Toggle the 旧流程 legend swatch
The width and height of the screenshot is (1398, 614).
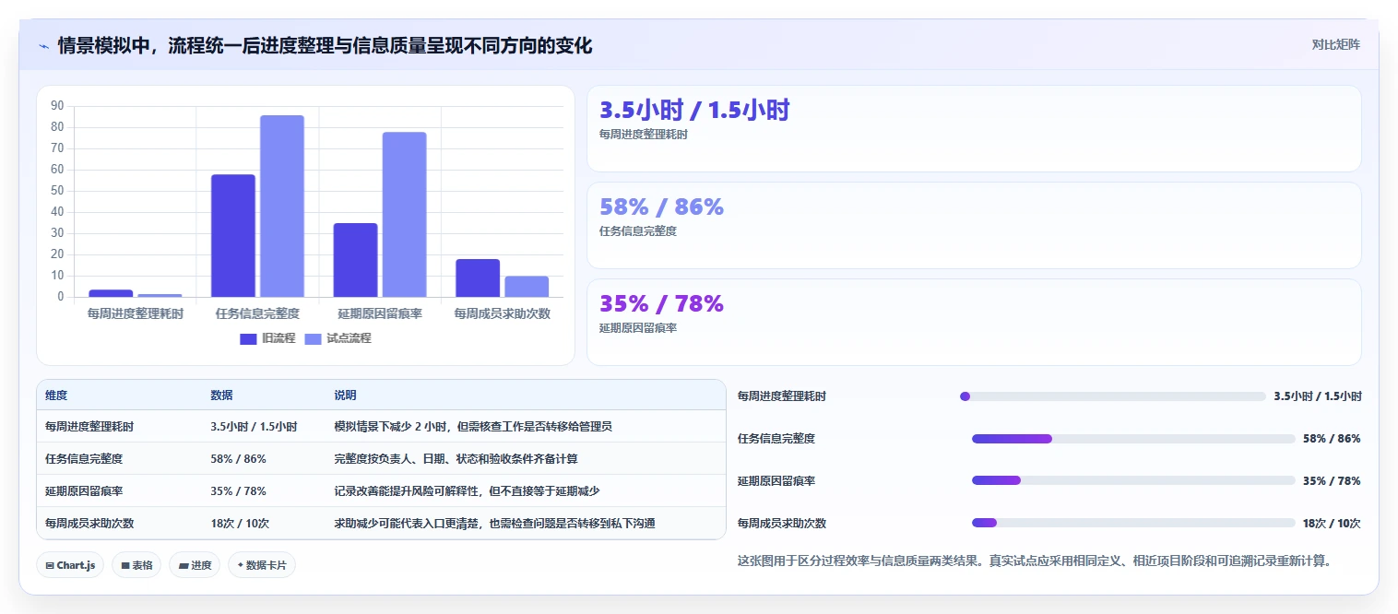coord(248,338)
